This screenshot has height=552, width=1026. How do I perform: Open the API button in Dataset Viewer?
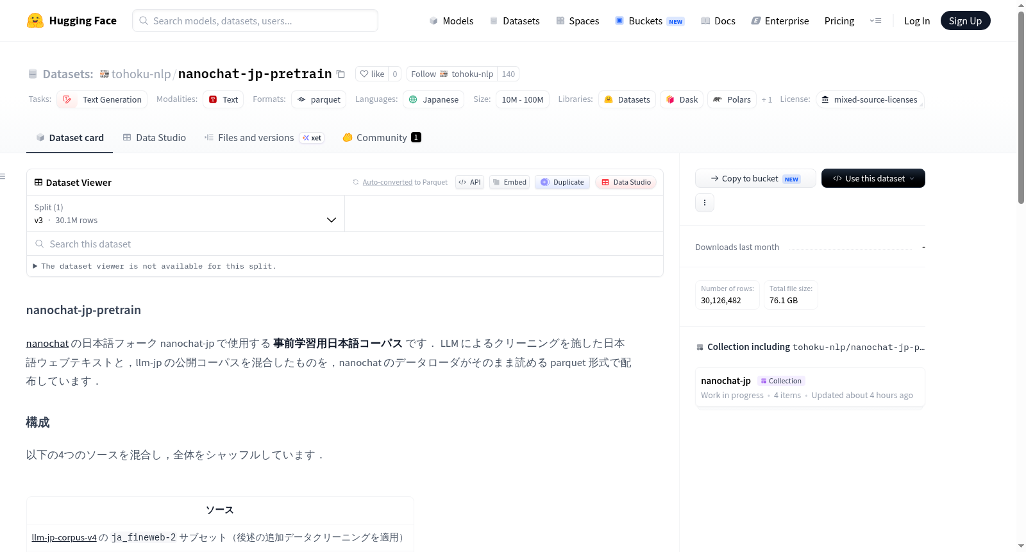[x=469, y=182]
